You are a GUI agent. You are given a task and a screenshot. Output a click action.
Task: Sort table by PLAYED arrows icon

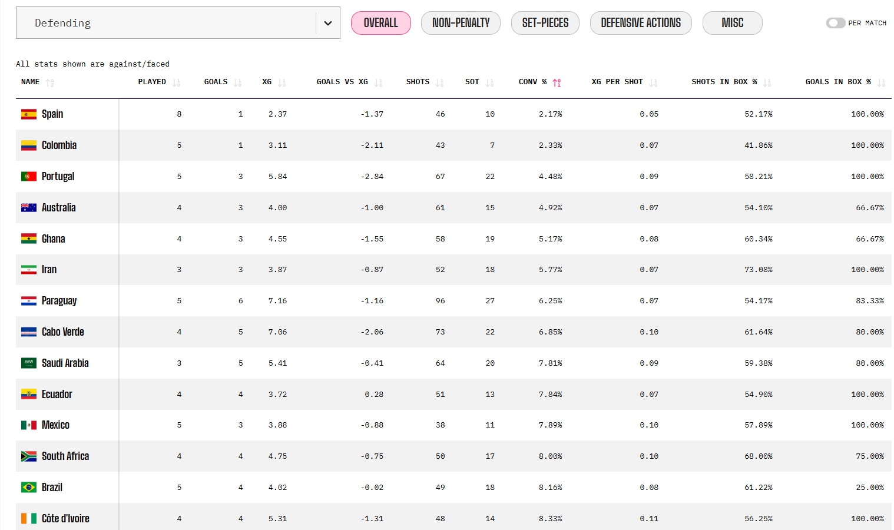coord(177,83)
